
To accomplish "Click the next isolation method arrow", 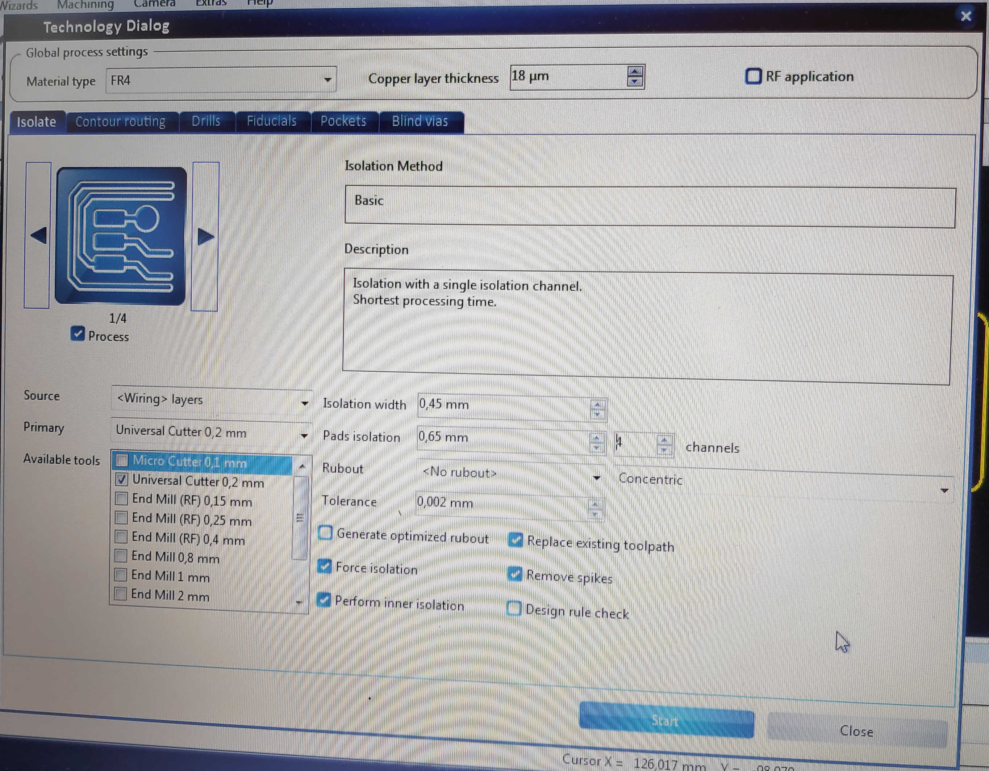I will click(x=206, y=236).
